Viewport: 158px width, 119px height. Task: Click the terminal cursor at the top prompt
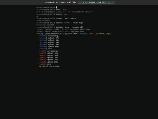[57, 7]
